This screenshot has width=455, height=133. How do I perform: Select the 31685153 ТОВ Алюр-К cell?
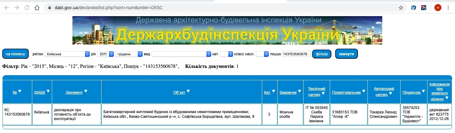pyautogui.click(x=349, y=114)
